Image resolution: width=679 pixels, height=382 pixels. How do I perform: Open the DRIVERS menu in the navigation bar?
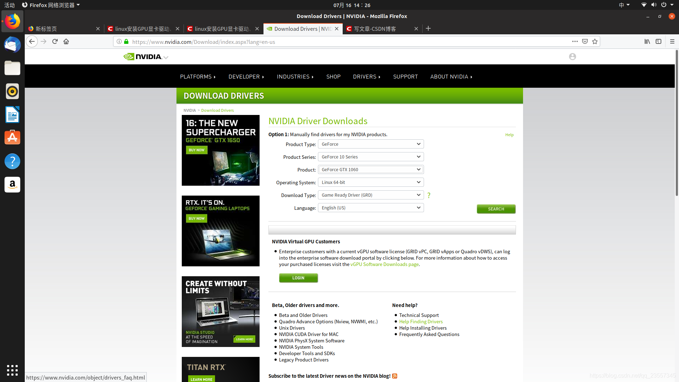(367, 76)
